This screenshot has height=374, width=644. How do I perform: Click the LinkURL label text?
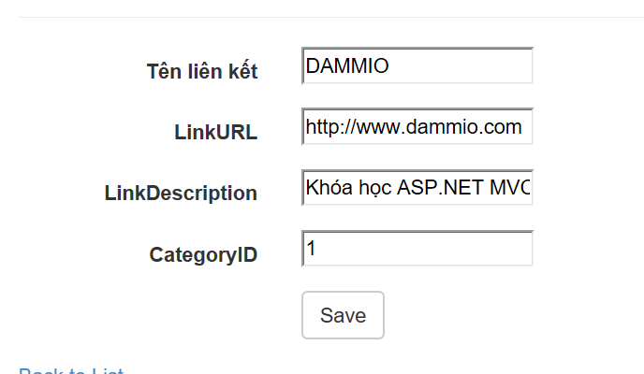pos(215,132)
